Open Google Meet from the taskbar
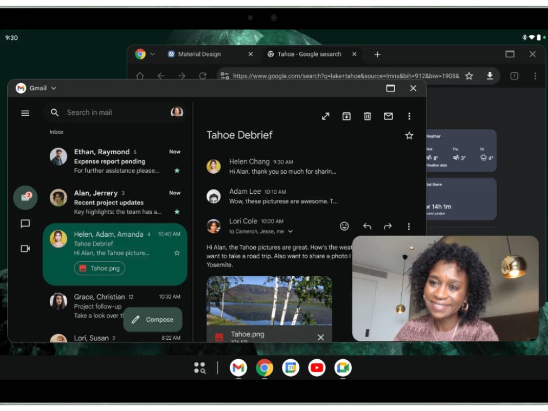 (343, 367)
